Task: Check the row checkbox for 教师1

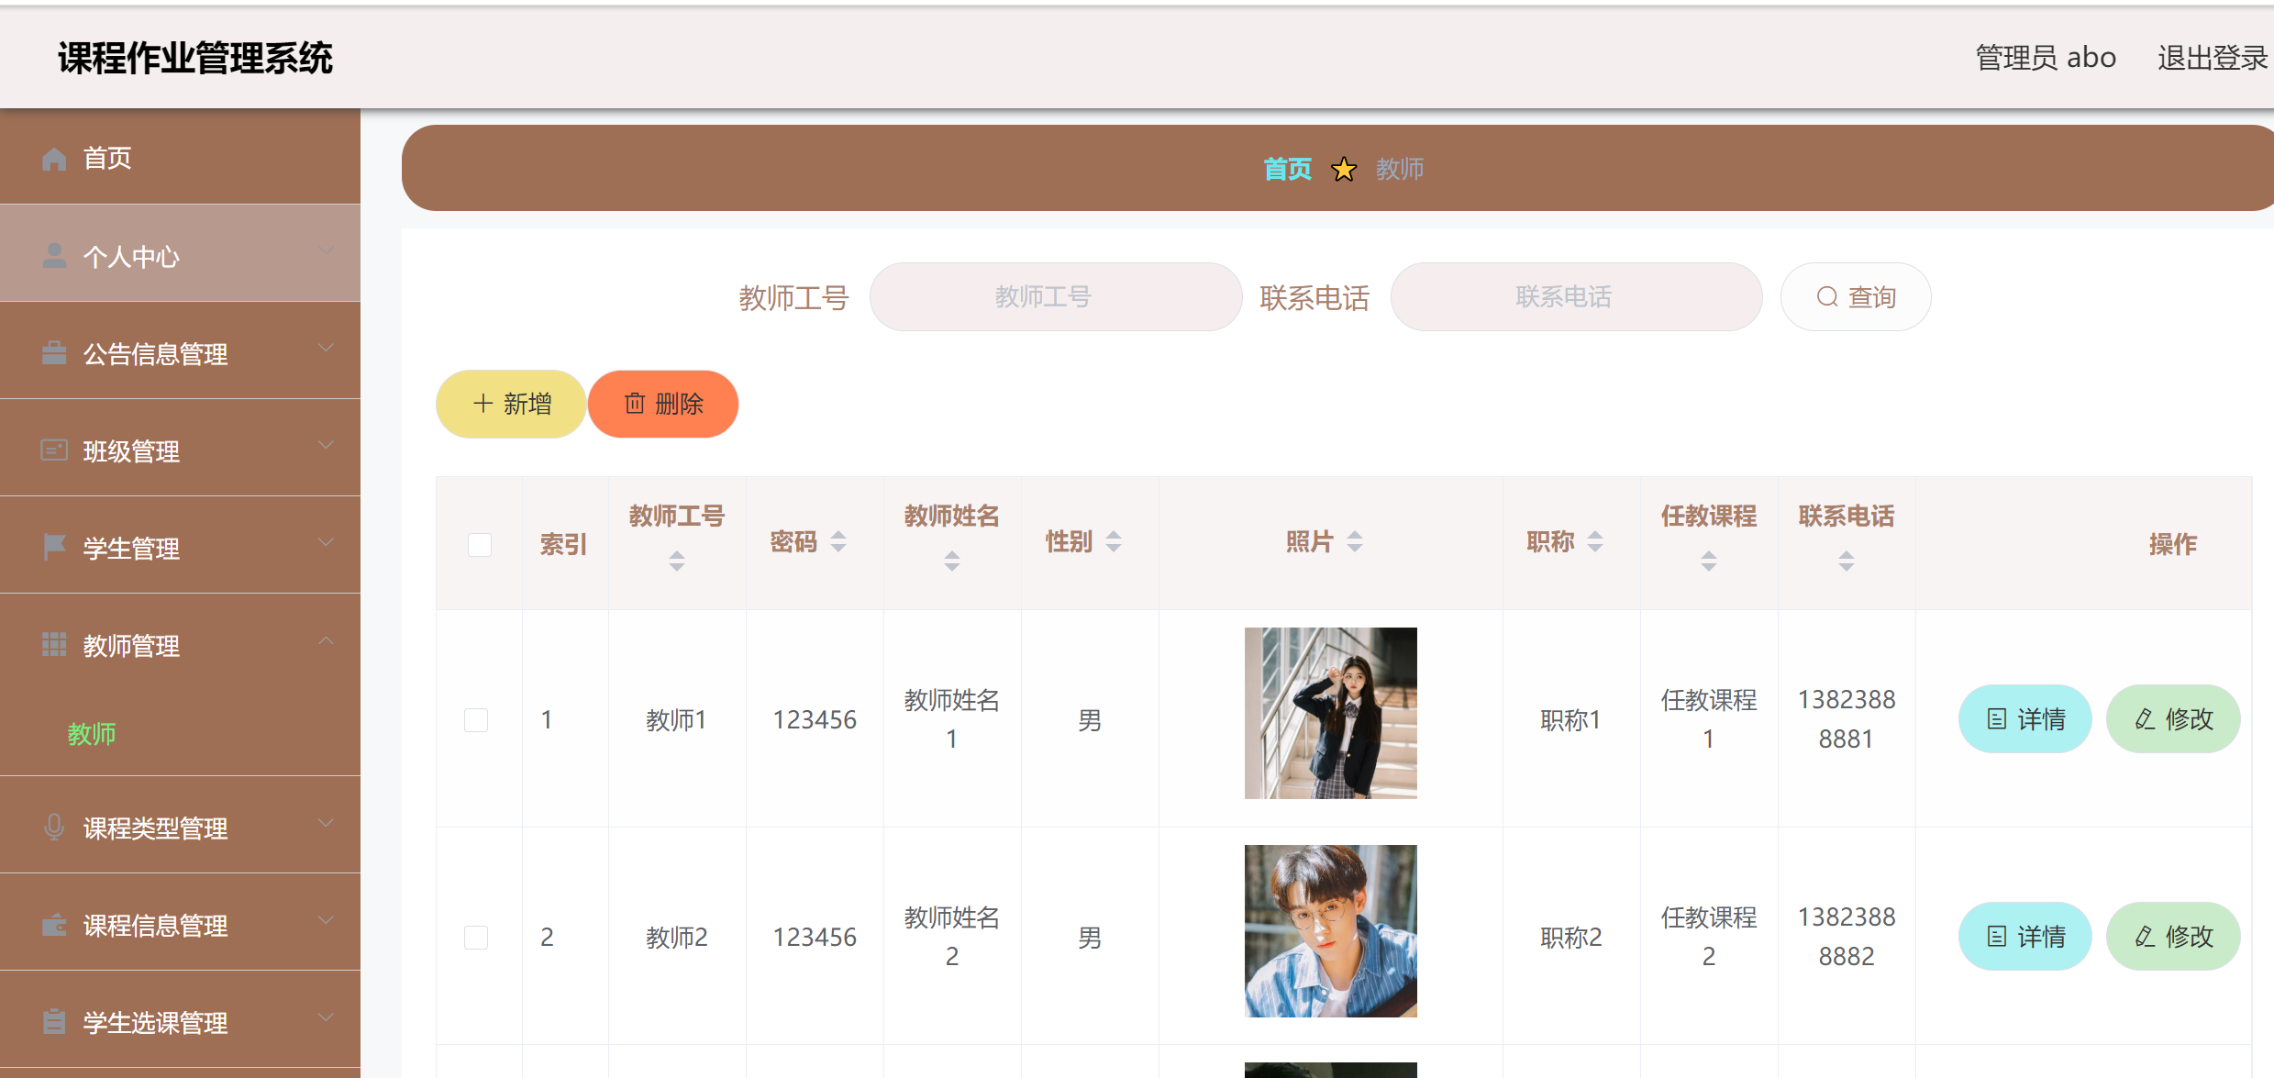Action: 475,719
